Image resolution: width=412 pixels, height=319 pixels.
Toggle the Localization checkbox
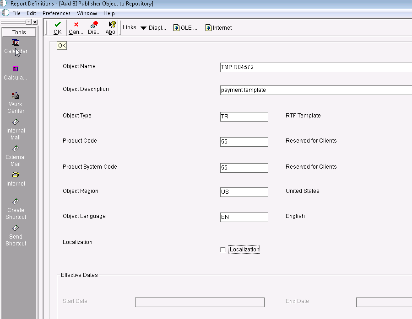(x=223, y=250)
